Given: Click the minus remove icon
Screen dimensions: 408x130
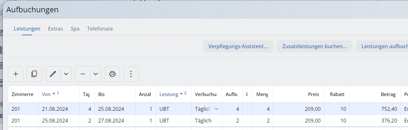Looking at the screenshot, I should point(83,74).
